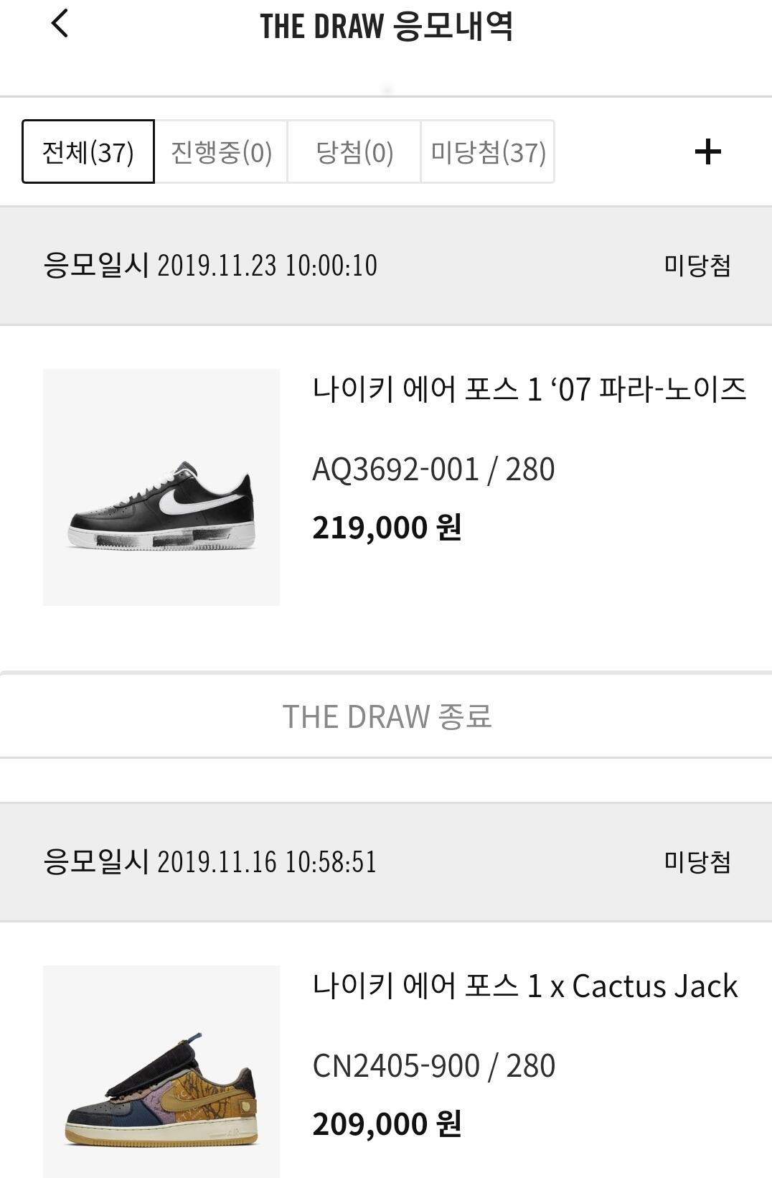Switch to the 진행중(0) tab
This screenshot has height=1178, width=772.
pyautogui.click(x=221, y=151)
